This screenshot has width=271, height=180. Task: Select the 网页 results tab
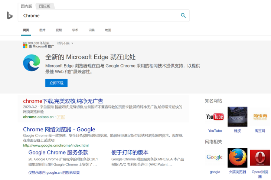(x=26, y=30)
